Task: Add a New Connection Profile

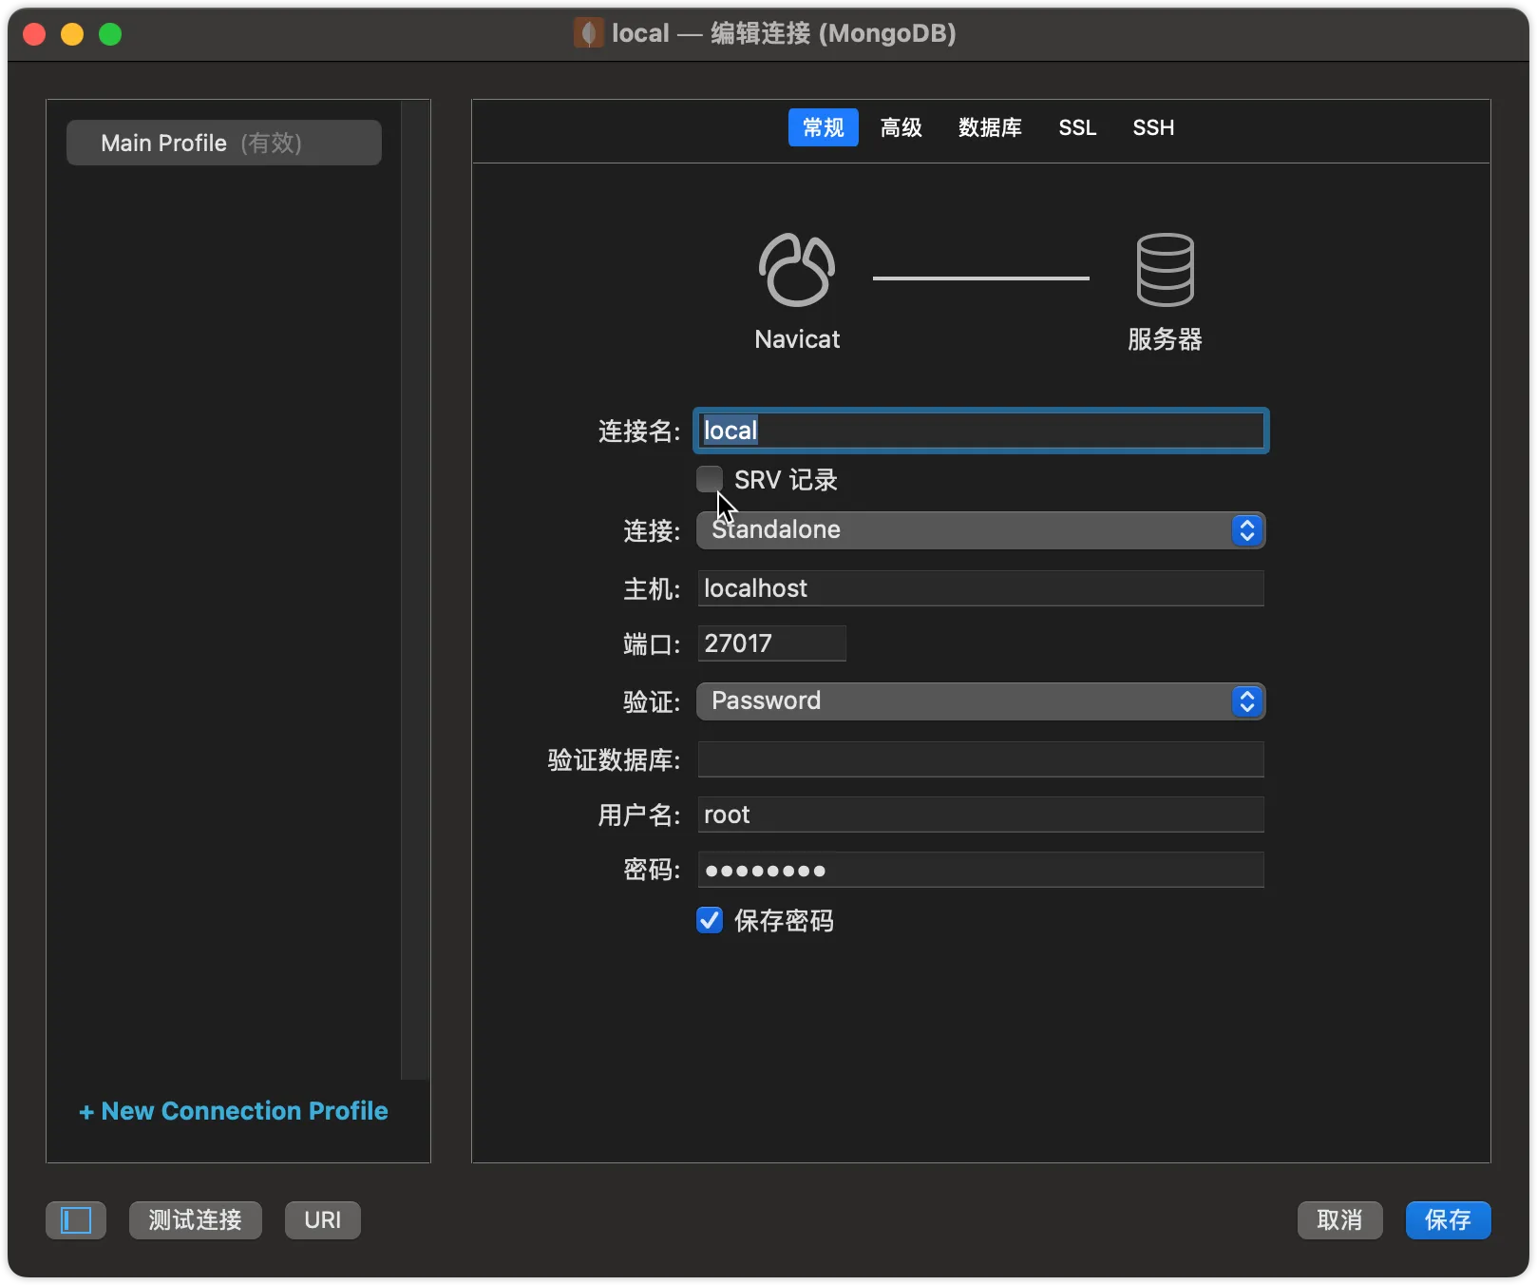Action: pos(234,1111)
